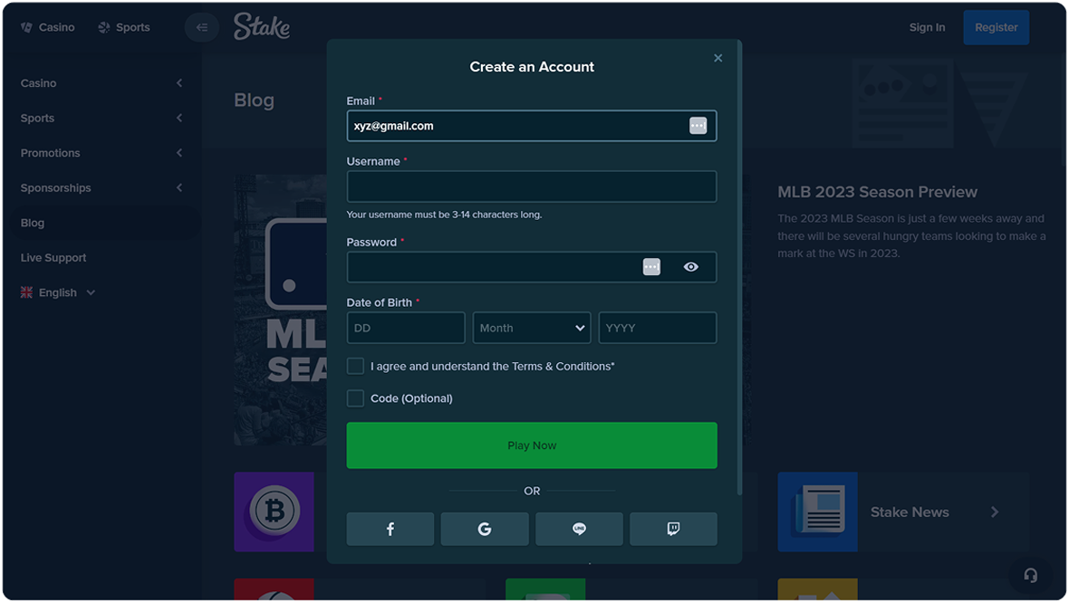The image size is (1069, 603).
Task: Click the Sign In link
Action: coord(927,27)
